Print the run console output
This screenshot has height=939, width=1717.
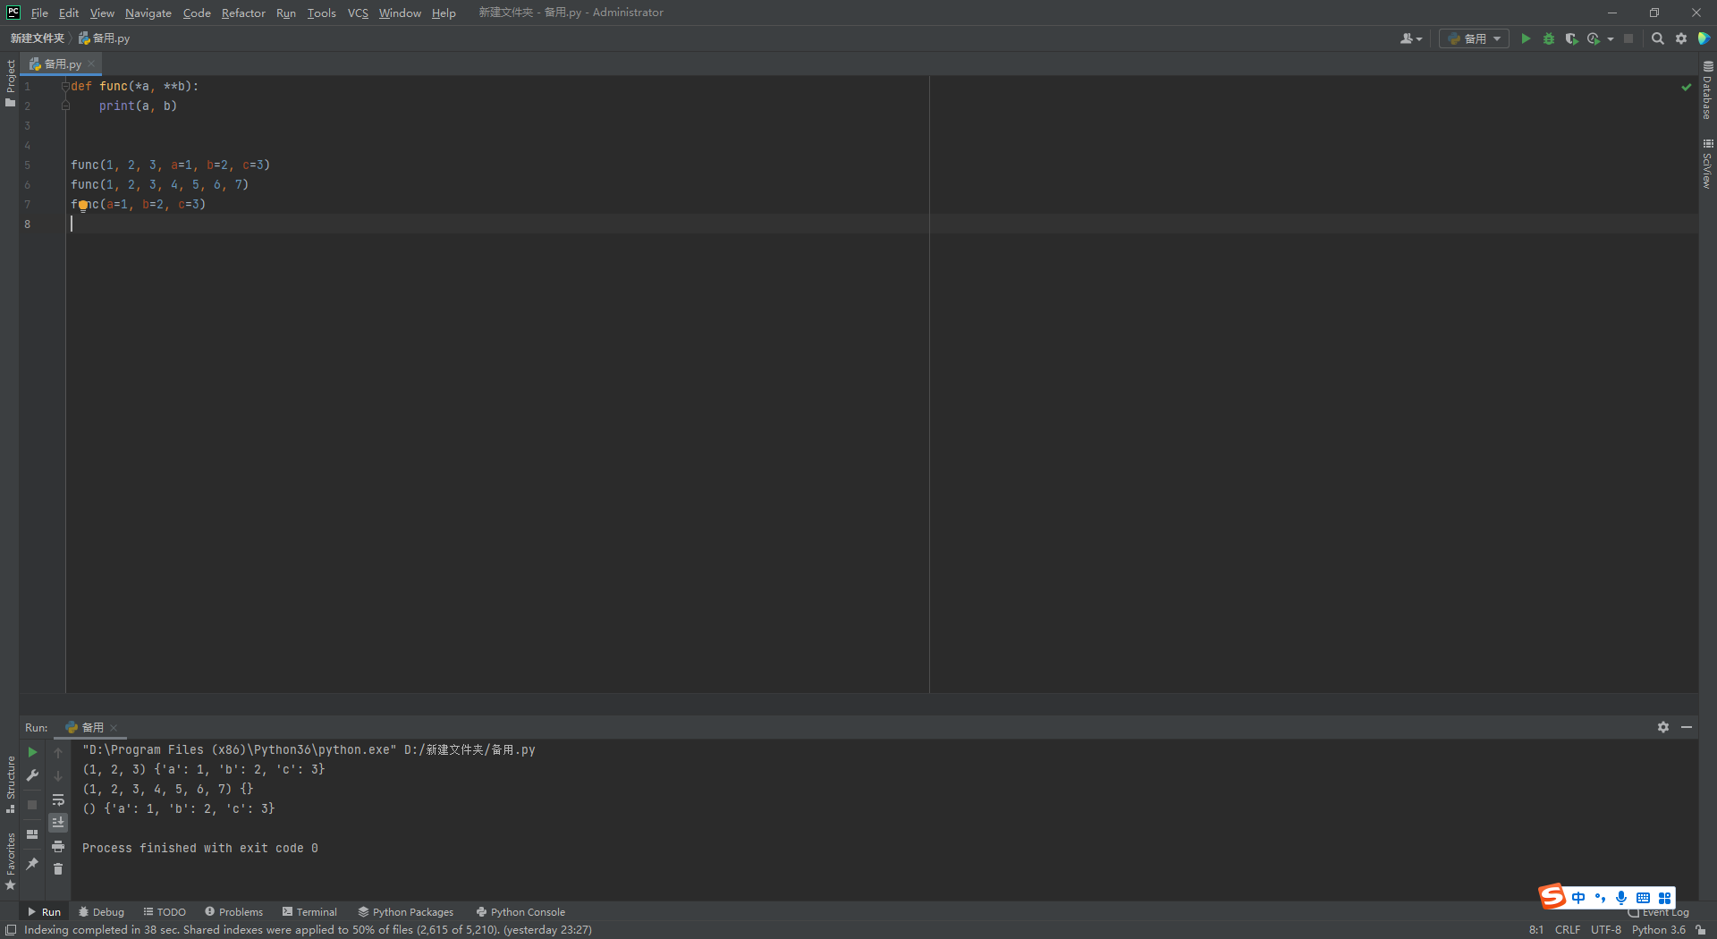58,846
